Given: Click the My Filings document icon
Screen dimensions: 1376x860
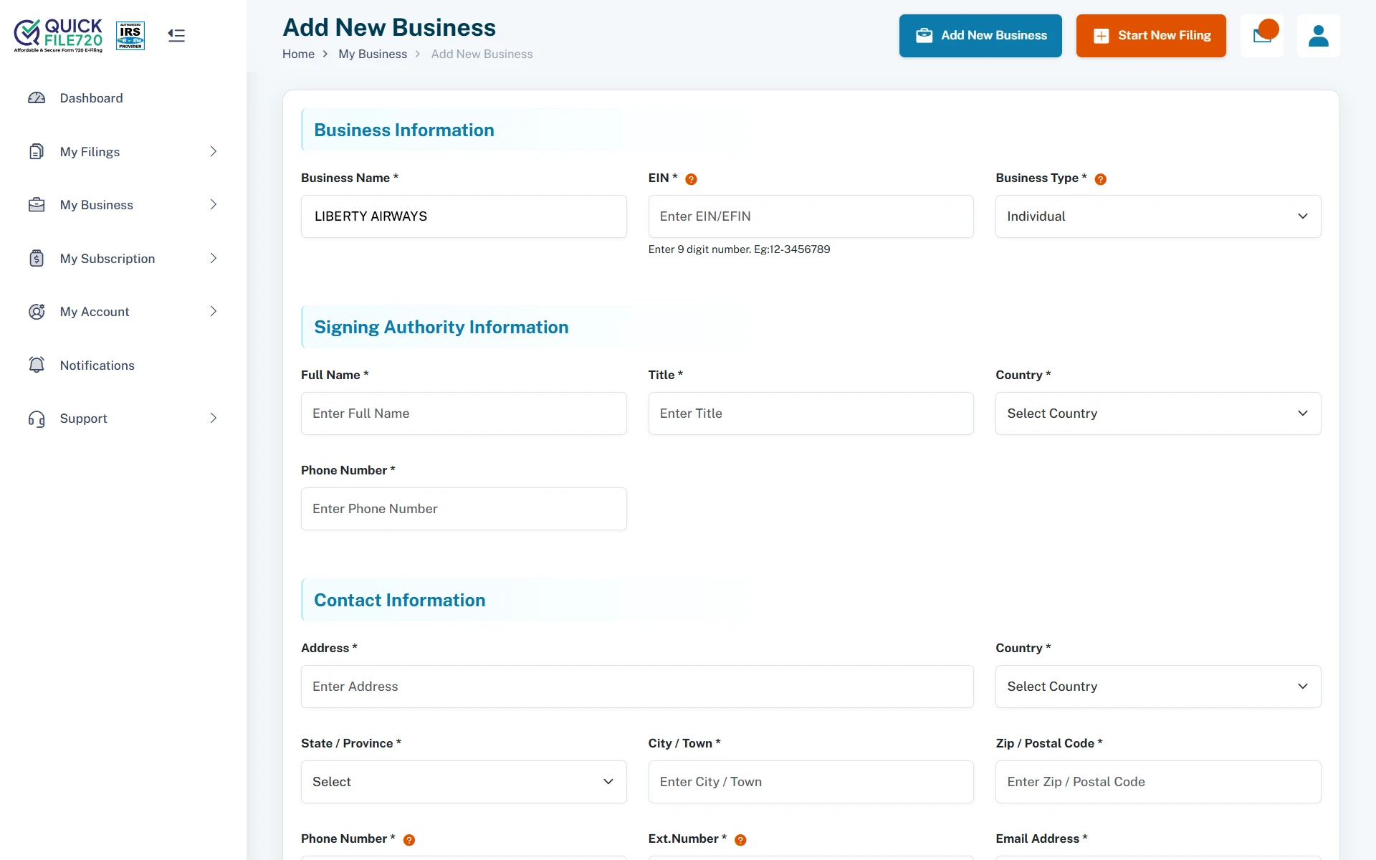Looking at the screenshot, I should pos(37,151).
